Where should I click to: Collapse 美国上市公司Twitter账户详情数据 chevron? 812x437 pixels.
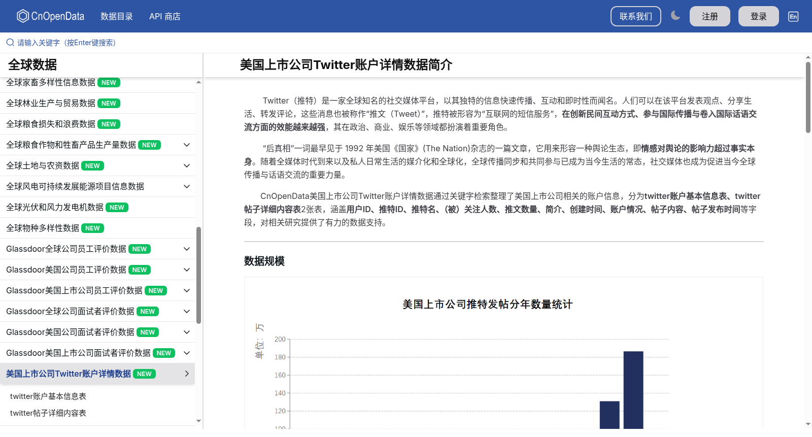click(187, 374)
